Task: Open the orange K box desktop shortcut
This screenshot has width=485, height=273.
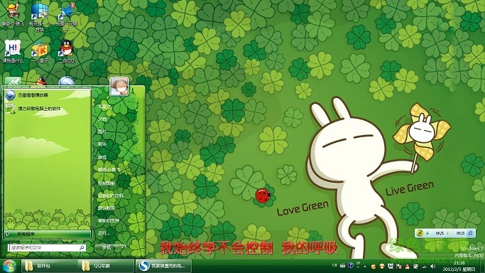Action: click(x=40, y=52)
